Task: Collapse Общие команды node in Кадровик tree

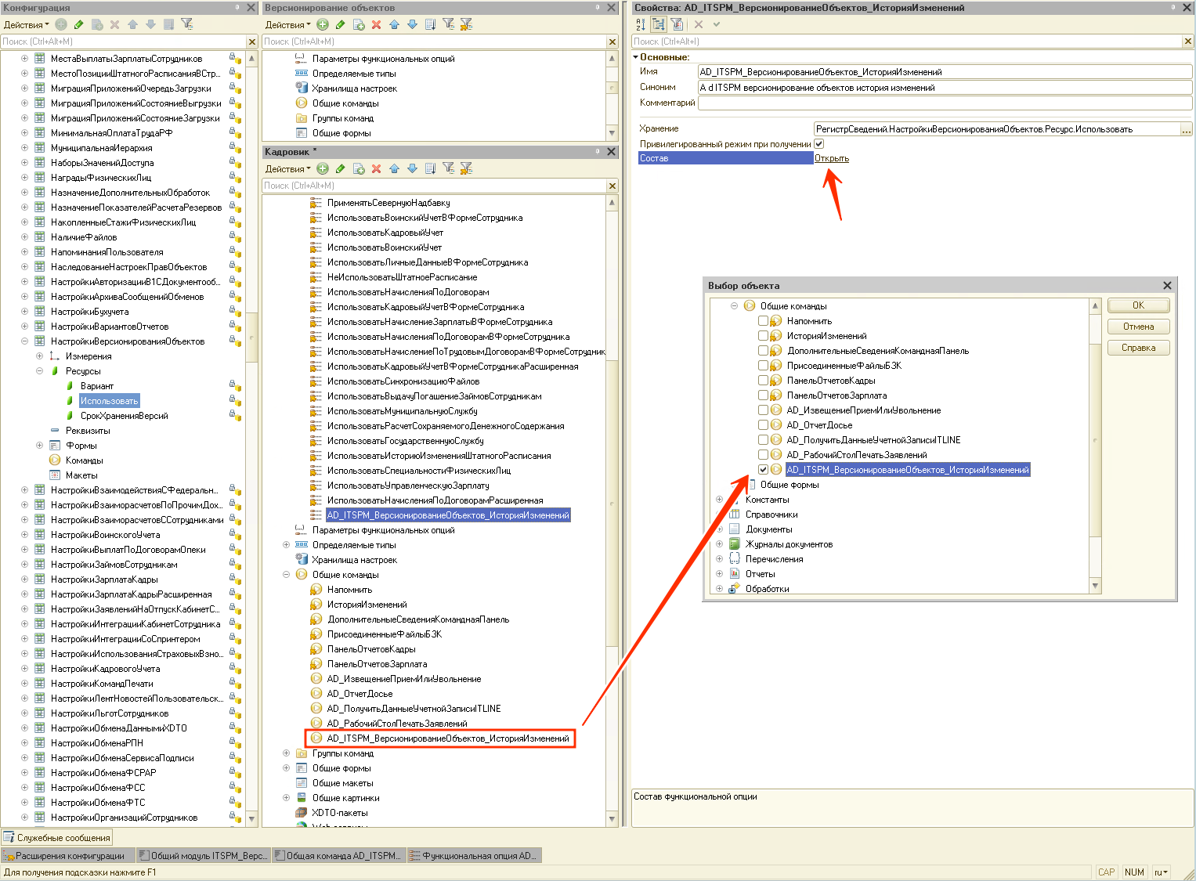Action: [286, 575]
